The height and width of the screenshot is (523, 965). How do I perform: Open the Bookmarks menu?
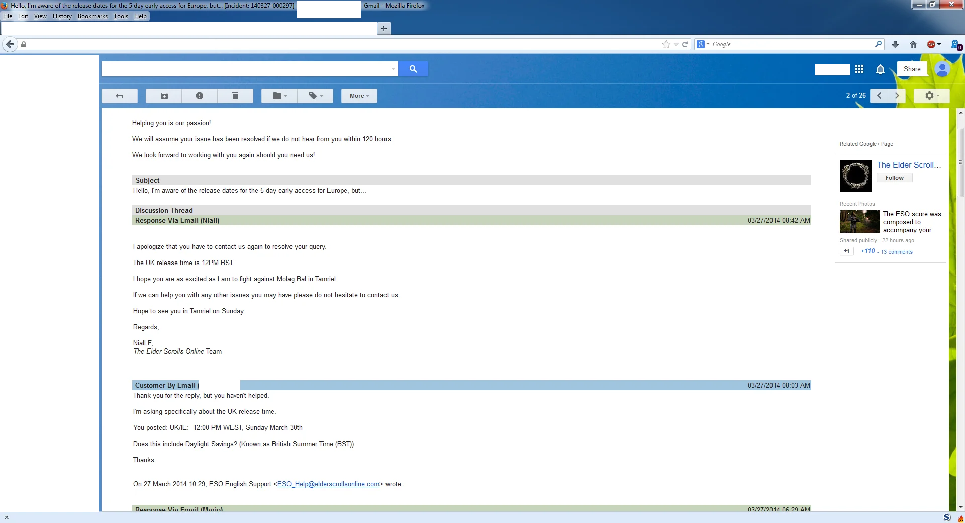pos(92,16)
